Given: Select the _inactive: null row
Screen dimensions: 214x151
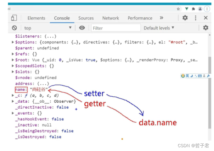Looking at the screenshot, I should [x=33, y=125].
